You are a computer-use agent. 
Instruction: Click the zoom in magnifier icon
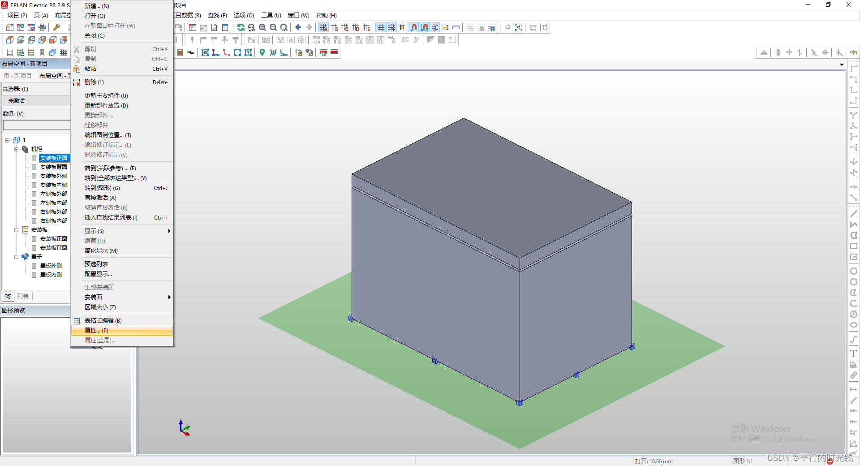click(x=262, y=28)
